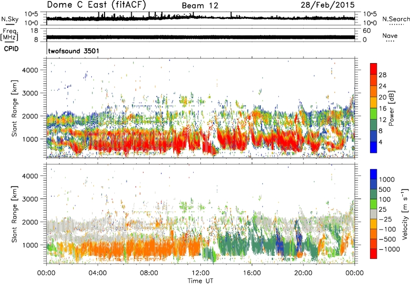Image resolution: width=410 pixels, height=284 pixels.
Task: Click the '16:00' time axis tick label
Action: tap(252, 273)
